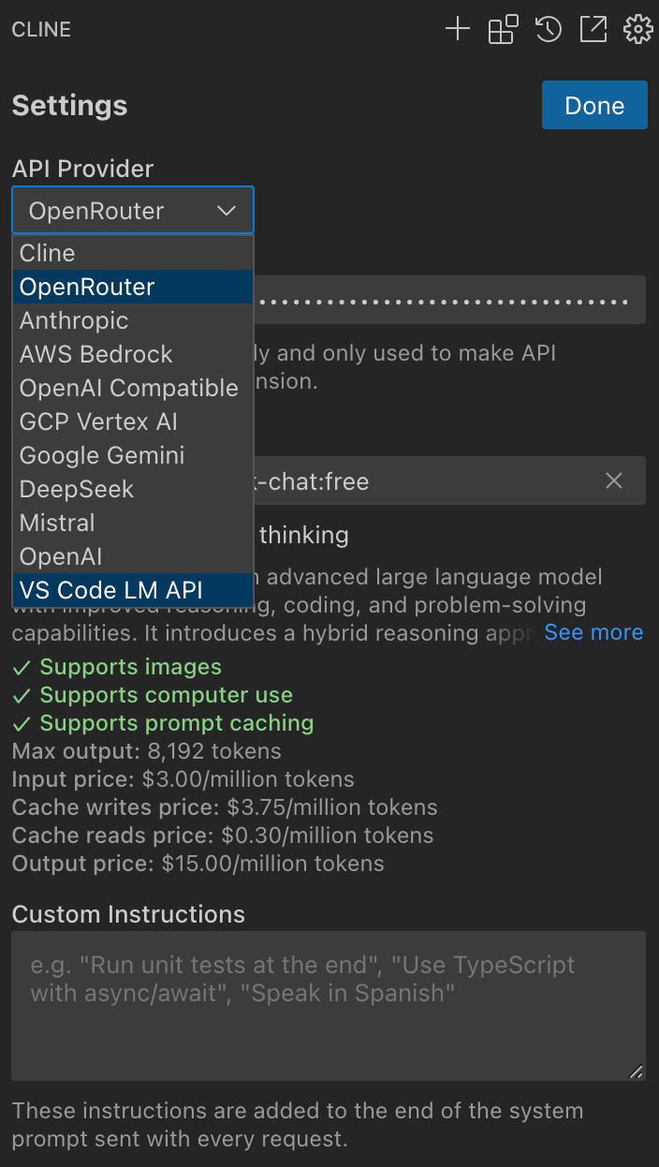The height and width of the screenshot is (1167, 659).
Task: Click the settings gear icon
Action: tap(638, 30)
